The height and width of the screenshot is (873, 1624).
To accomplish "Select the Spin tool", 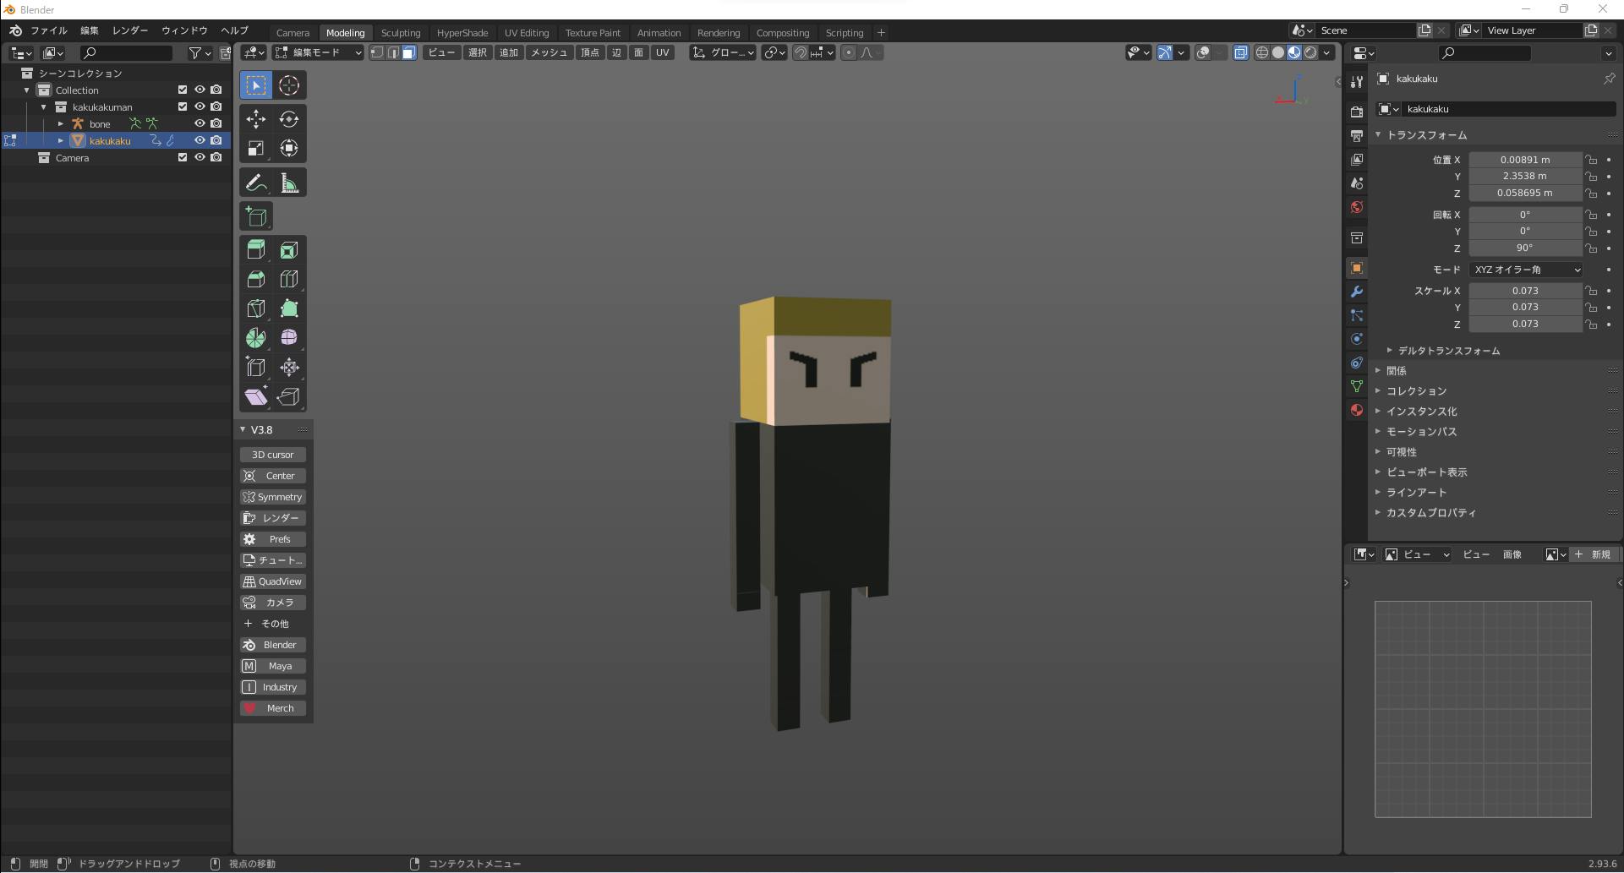I will [256, 338].
